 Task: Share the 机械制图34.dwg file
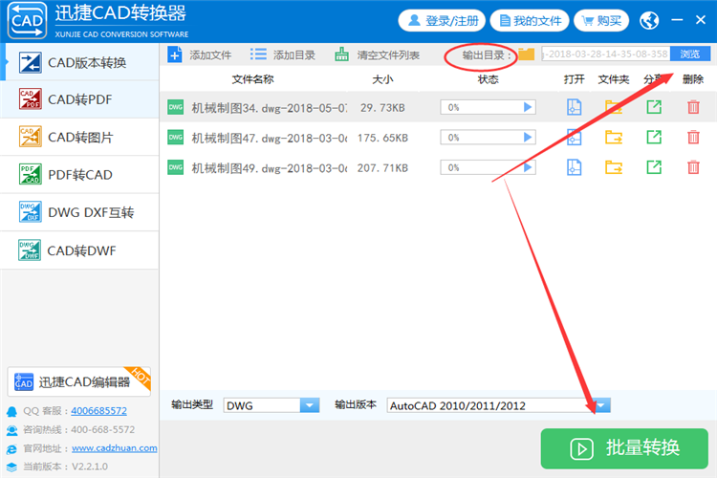pyautogui.click(x=654, y=107)
